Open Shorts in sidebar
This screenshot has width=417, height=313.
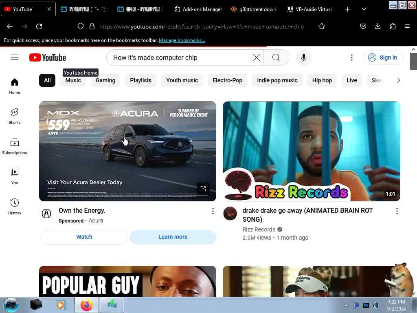point(15,116)
